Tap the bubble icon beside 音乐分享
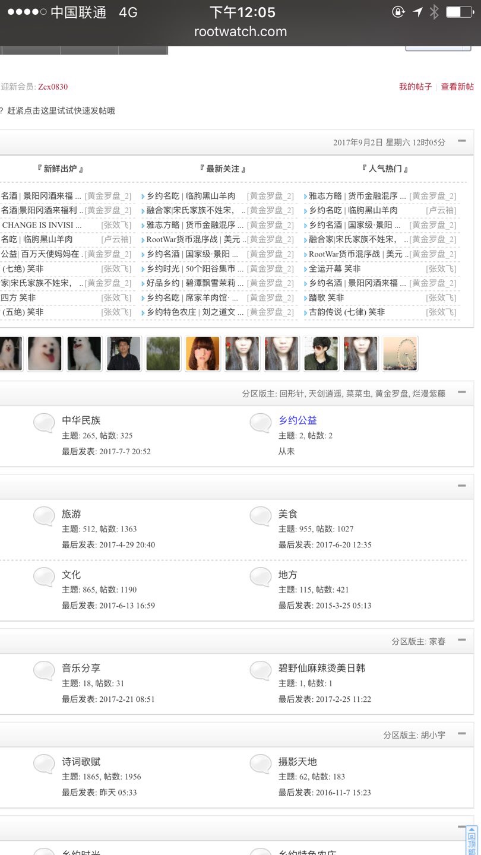The image size is (481, 855). click(44, 670)
